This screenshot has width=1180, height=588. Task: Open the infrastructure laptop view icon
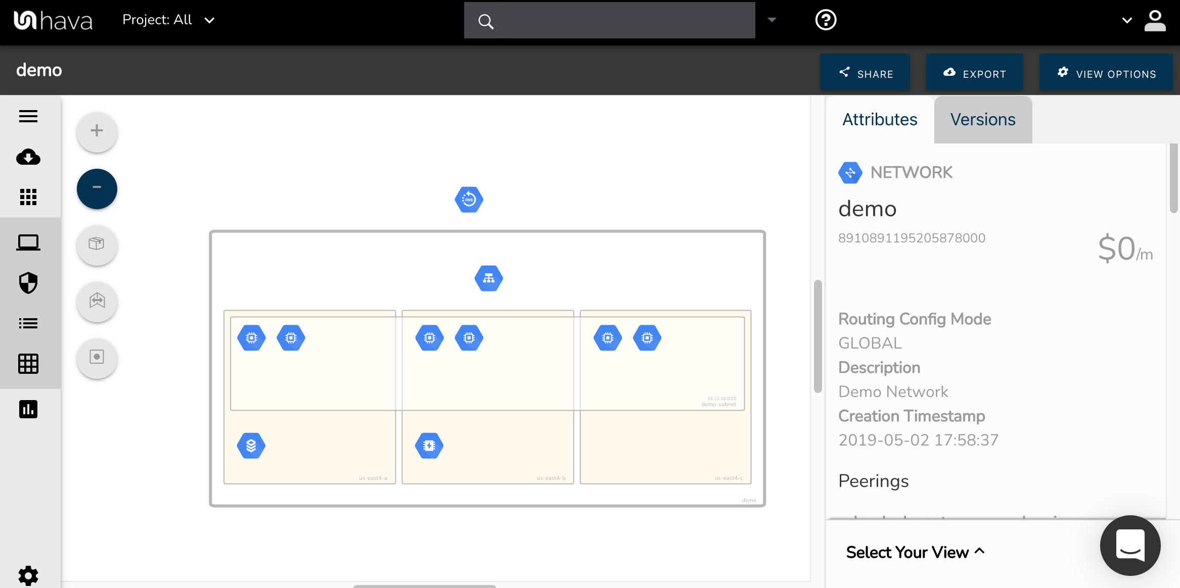29,242
